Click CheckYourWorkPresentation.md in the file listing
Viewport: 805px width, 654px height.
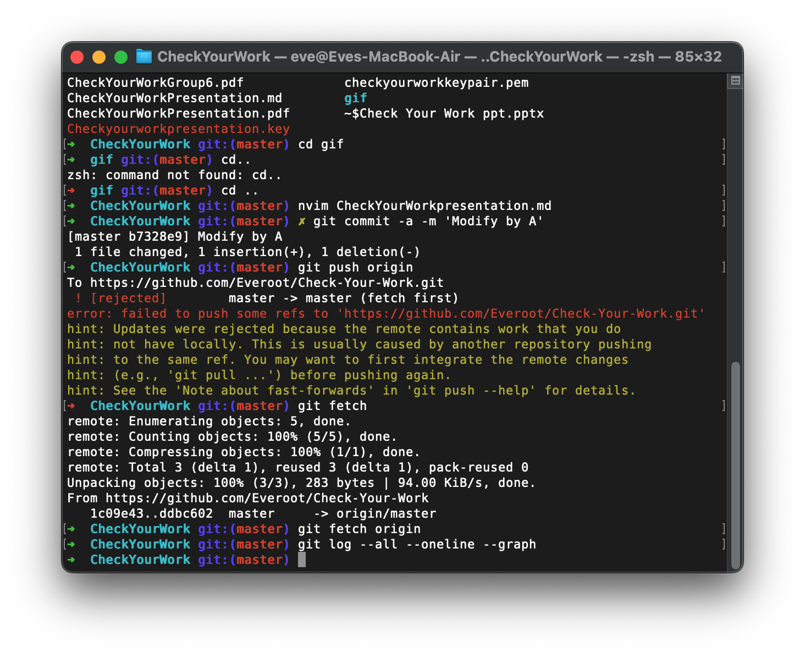175,98
